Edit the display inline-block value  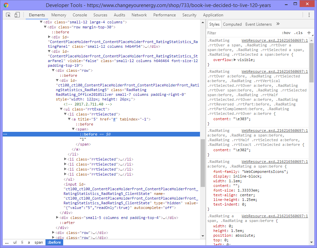[x=246, y=176]
